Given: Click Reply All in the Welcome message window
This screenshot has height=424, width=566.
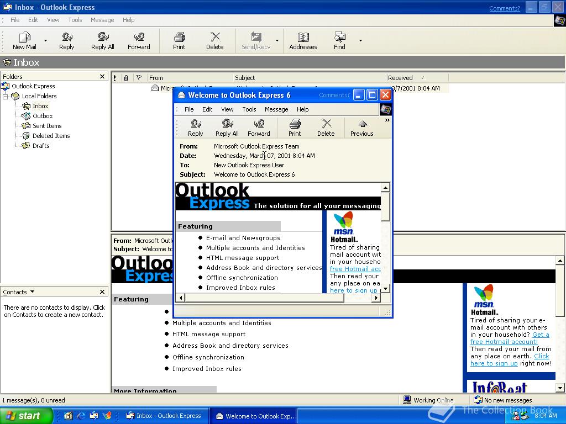Looking at the screenshot, I should 227,128.
